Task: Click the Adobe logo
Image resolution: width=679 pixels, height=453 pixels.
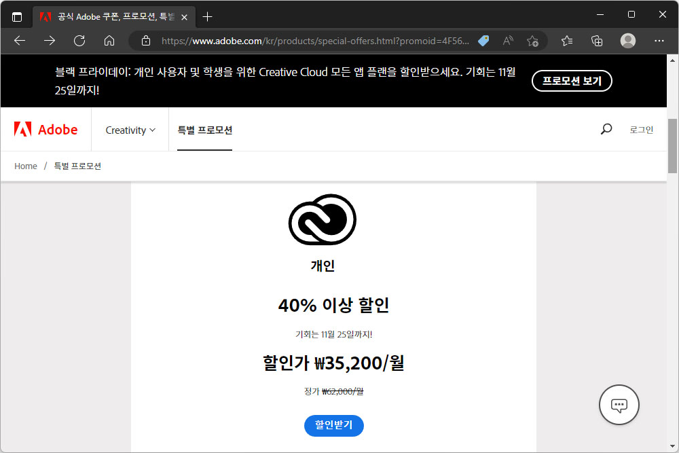Action: tap(45, 129)
